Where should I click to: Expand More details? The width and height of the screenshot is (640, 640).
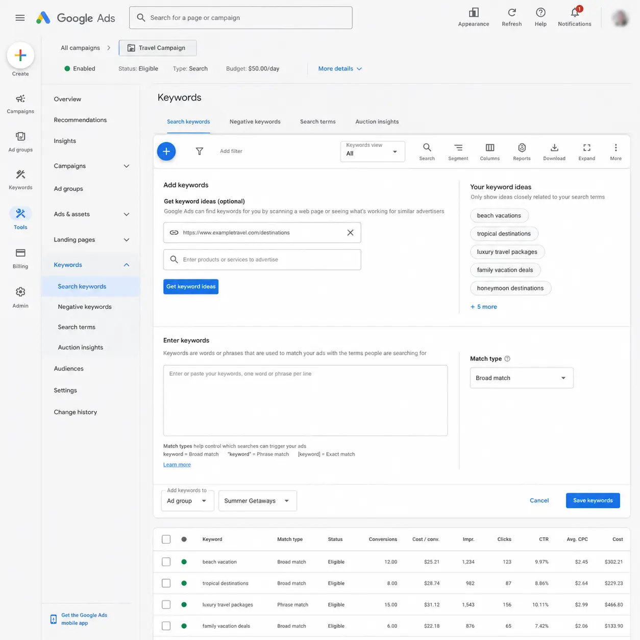click(x=340, y=69)
